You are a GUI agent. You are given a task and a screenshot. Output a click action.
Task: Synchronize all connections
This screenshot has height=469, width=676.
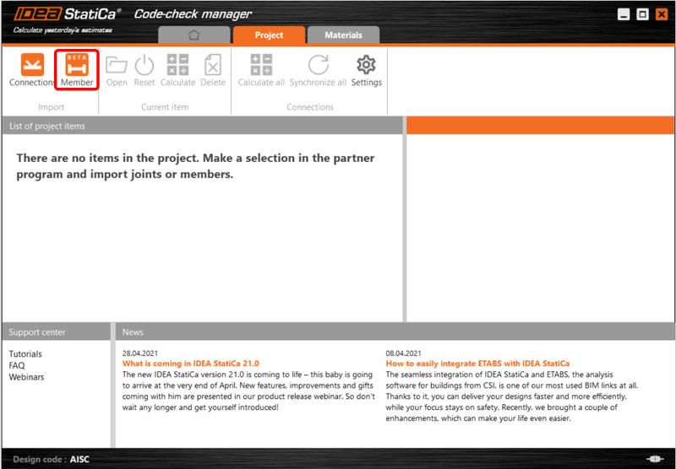coord(318,70)
